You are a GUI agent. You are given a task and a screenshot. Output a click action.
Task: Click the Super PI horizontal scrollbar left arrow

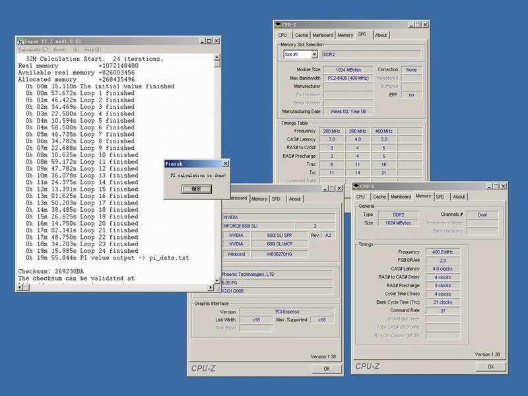[20, 287]
